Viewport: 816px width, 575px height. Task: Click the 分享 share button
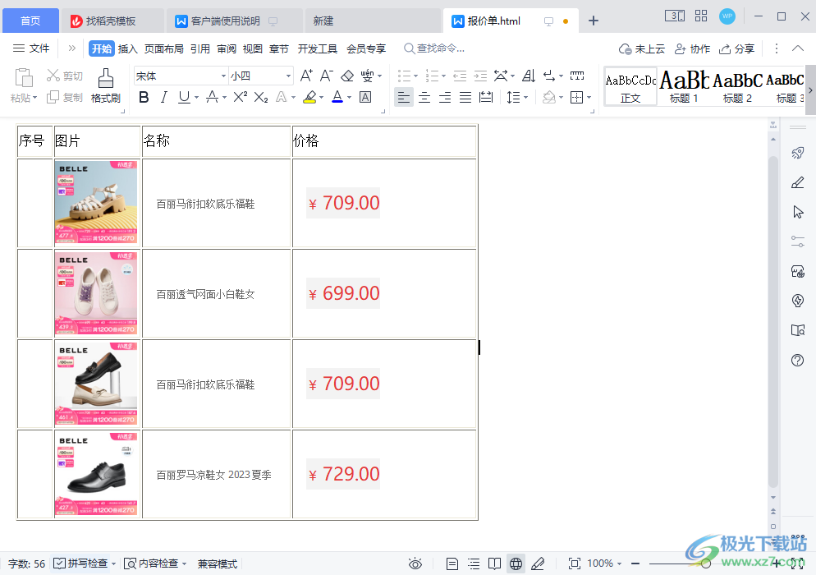coord(736,49)
